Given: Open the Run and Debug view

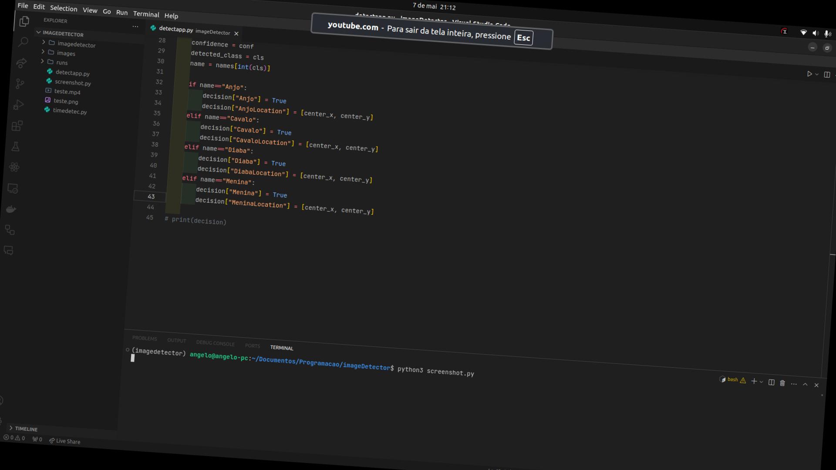Looking at the screenshot, I should 18,105.
